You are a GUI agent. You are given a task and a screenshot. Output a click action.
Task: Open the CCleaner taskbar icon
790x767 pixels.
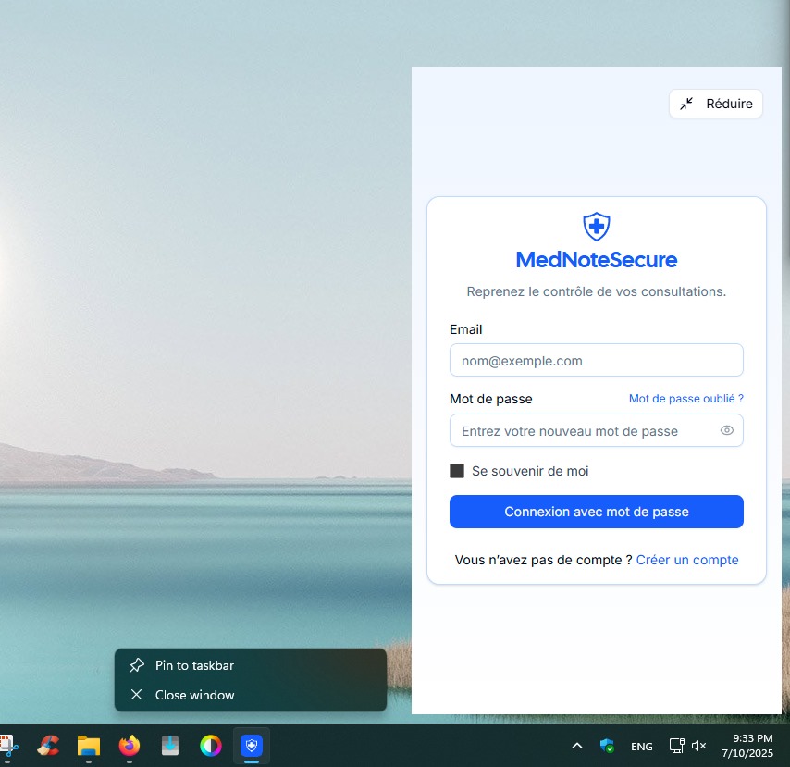[x=48, y=746]
